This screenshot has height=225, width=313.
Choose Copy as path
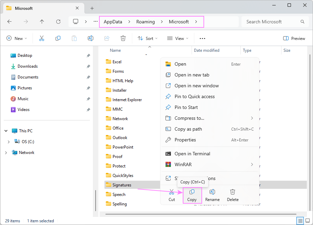pyautogui.click(x=210, y=129)
